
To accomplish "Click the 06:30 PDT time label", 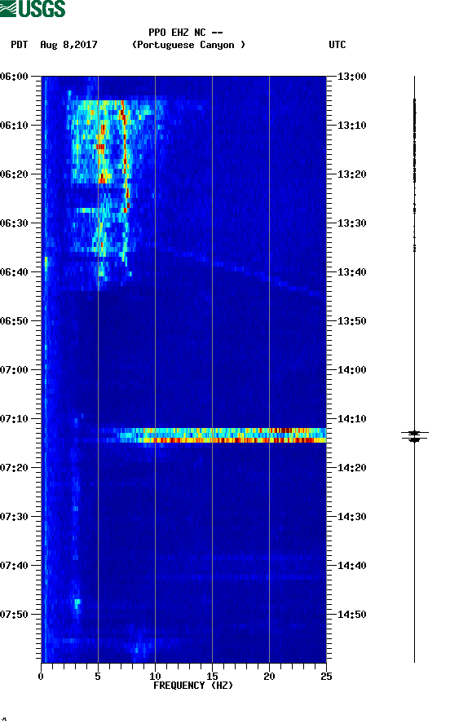I will click(14, 223).
